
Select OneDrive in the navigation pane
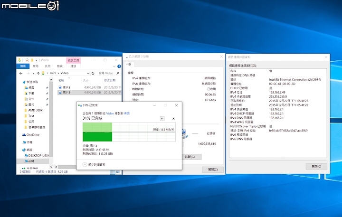click(x=33, y=135)
